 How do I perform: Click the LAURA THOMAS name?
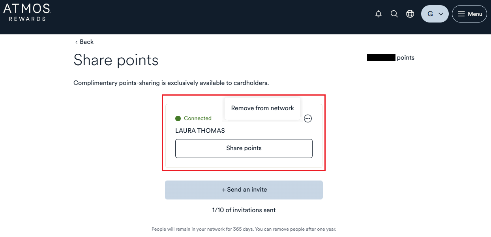coord(200,131)
